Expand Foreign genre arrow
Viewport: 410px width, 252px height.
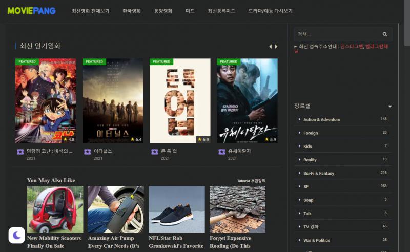pyautogui.click(x=299, y=133)
